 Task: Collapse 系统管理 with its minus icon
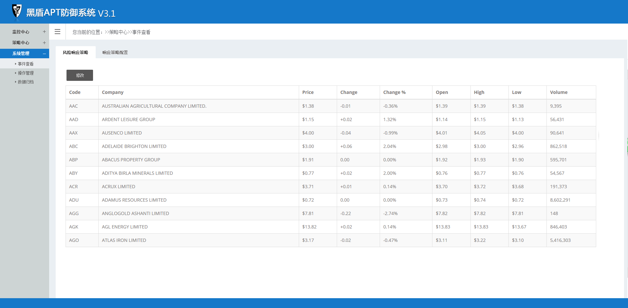(x=44, y=53)
